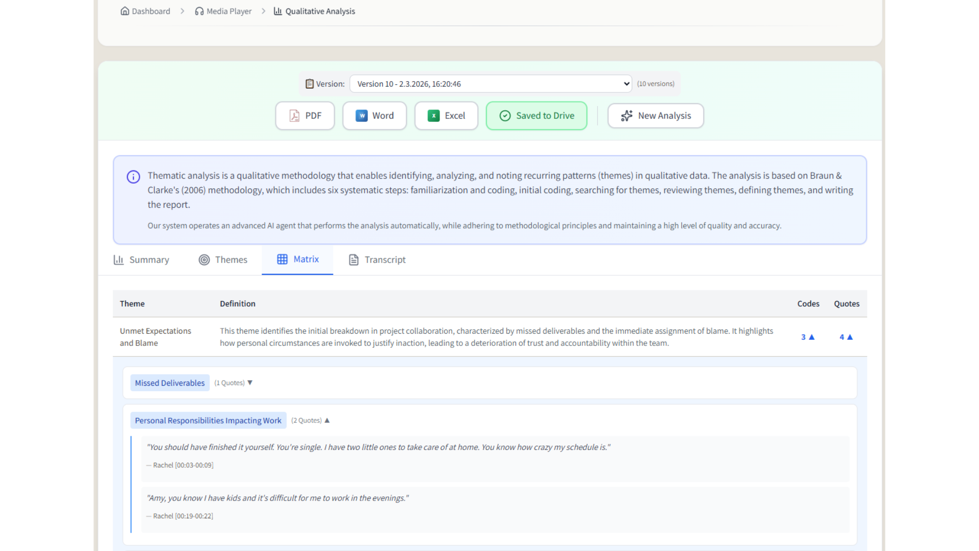Select the Excel spreadsheet icon
The image size is (979, 551).
click(434, 116)
